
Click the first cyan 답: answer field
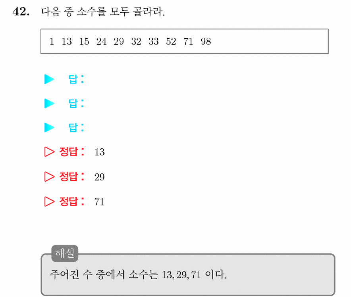[76, 79]
